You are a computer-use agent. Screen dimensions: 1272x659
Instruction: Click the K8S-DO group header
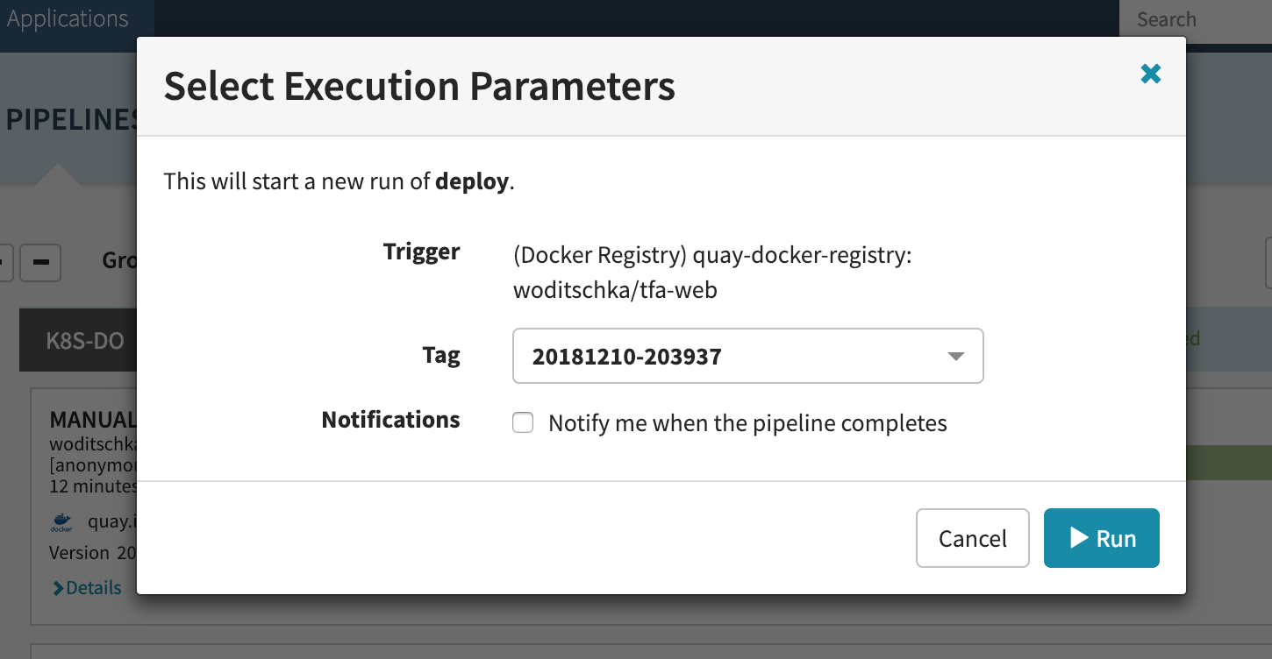point(84,340)
